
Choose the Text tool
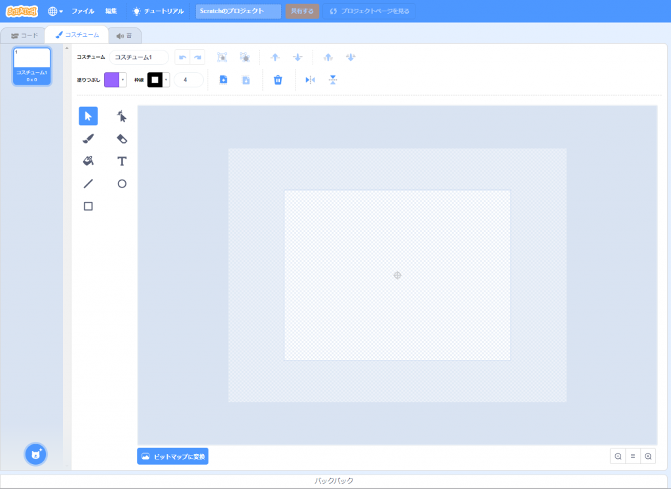tap(121, 161)
